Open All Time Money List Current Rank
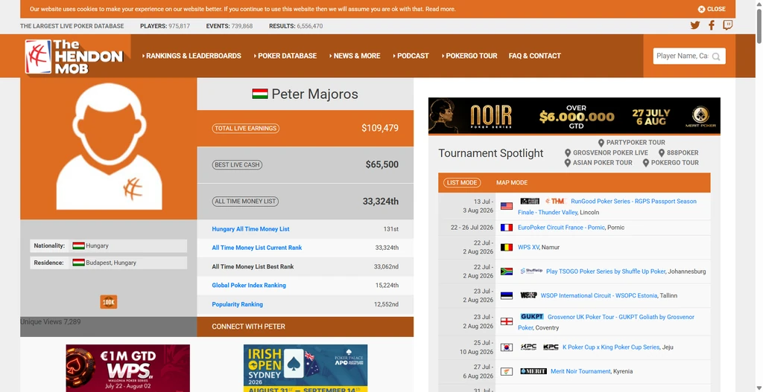The image size is (763, 392). coord(257,248)
